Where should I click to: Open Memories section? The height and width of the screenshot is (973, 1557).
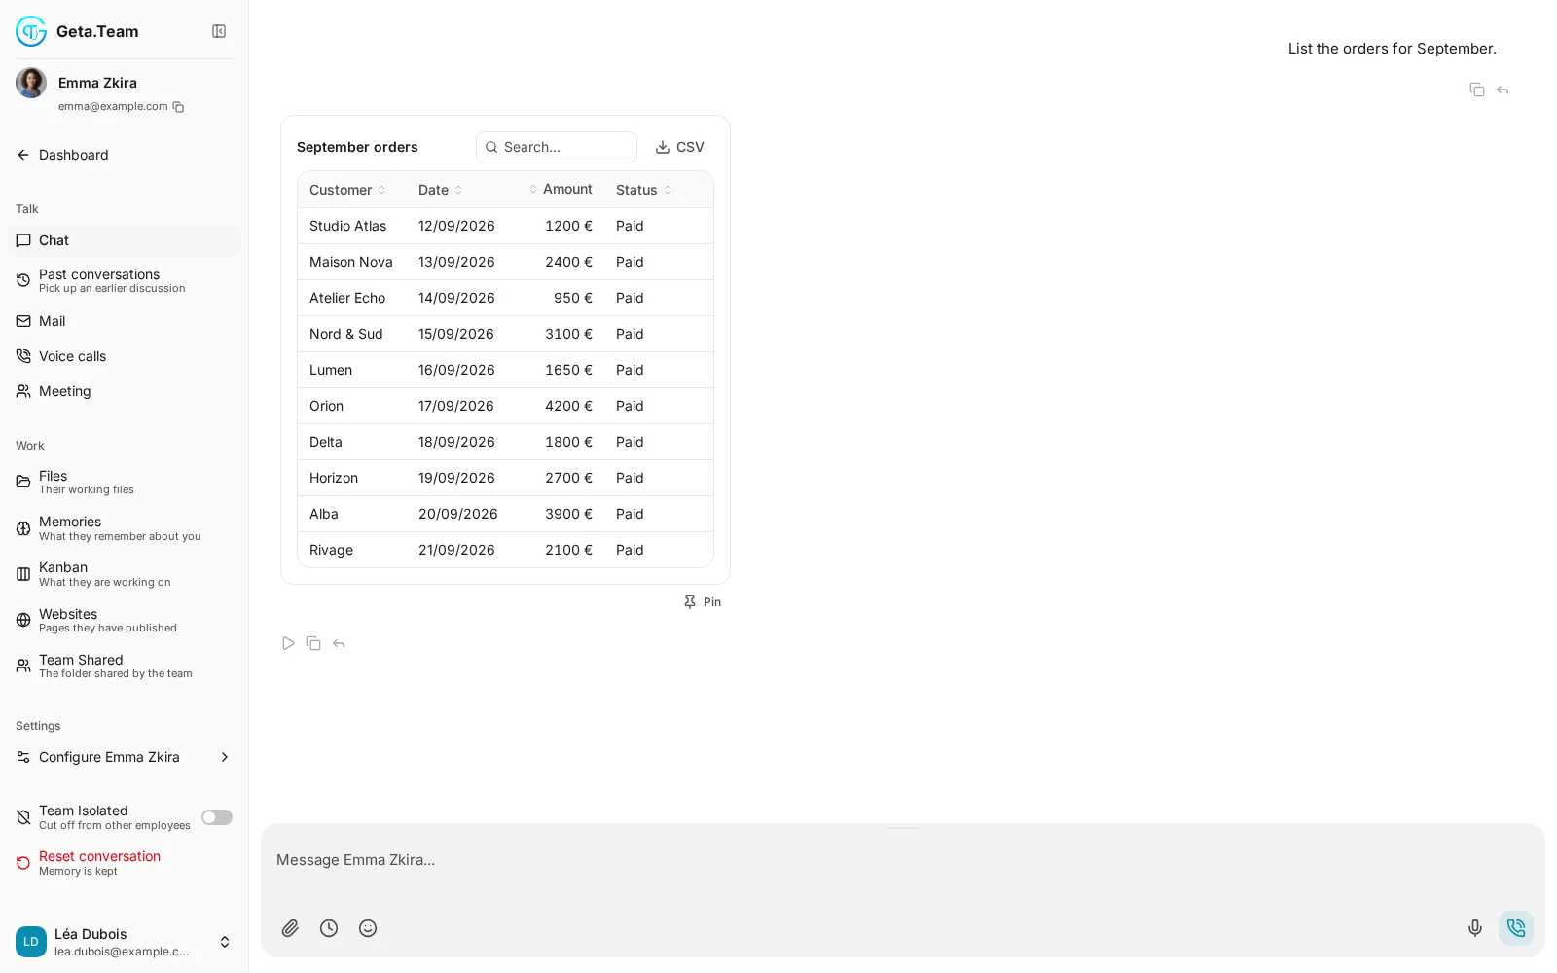[x=124, y=528]
